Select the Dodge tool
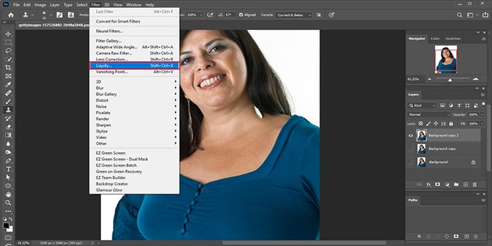Screen dimensions: 492x246 (x=8, y=152)
